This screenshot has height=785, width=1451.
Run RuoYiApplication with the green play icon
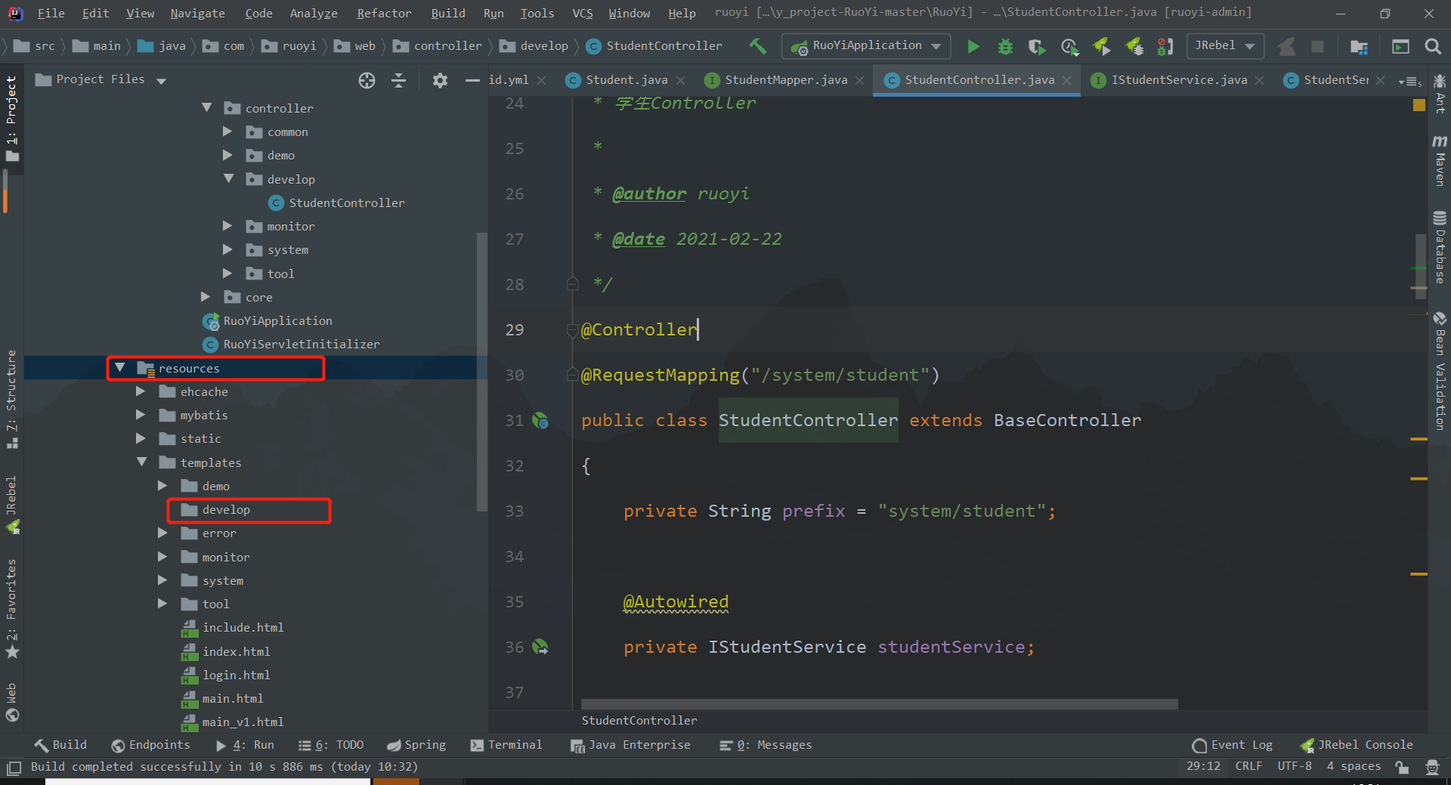pyautogui.click(x=973, y=47)
